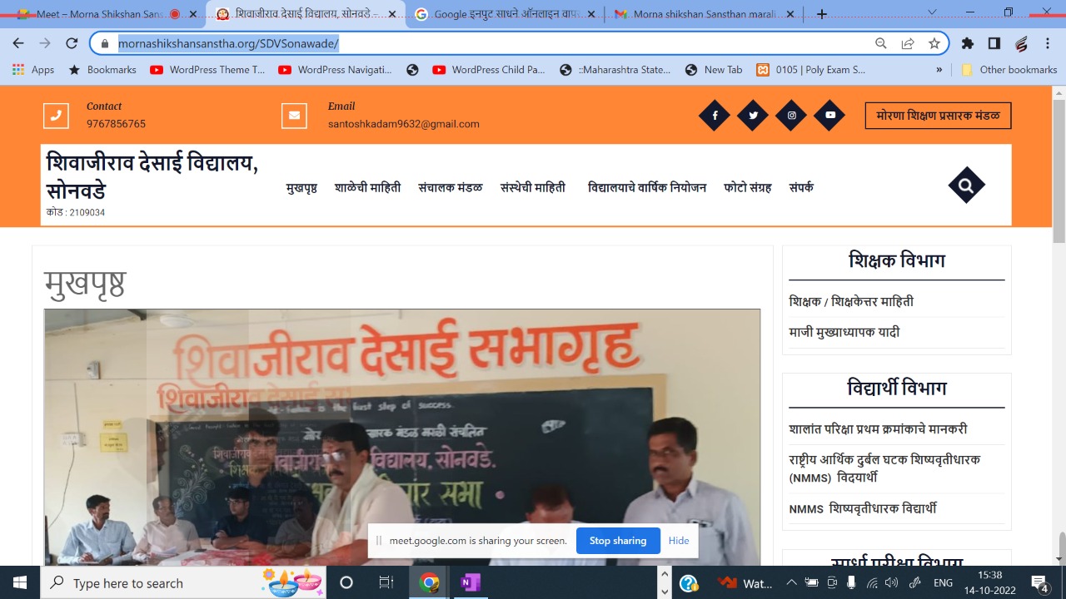Open the संचालक मंडळ menu item
Screen dimensions: 1066x599
[450, 188]
